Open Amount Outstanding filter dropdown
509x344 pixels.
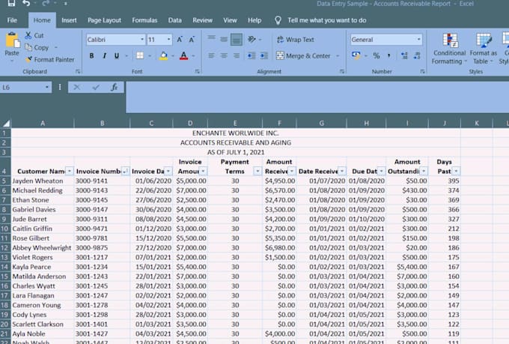424,171
